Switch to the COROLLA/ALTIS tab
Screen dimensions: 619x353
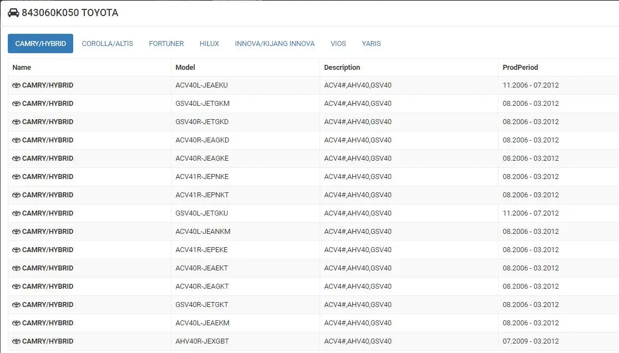(108, 43)
